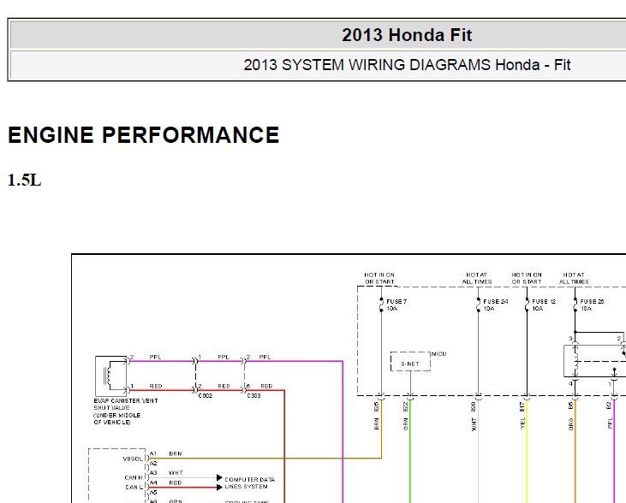This screenshot has width=626, height=503.
Task: Click 'HOT IN ON OR START' above FUSE 7
Action: (x=379, y=278)
